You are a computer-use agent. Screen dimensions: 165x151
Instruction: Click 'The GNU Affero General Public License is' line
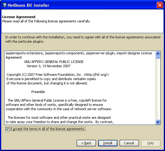57,100
